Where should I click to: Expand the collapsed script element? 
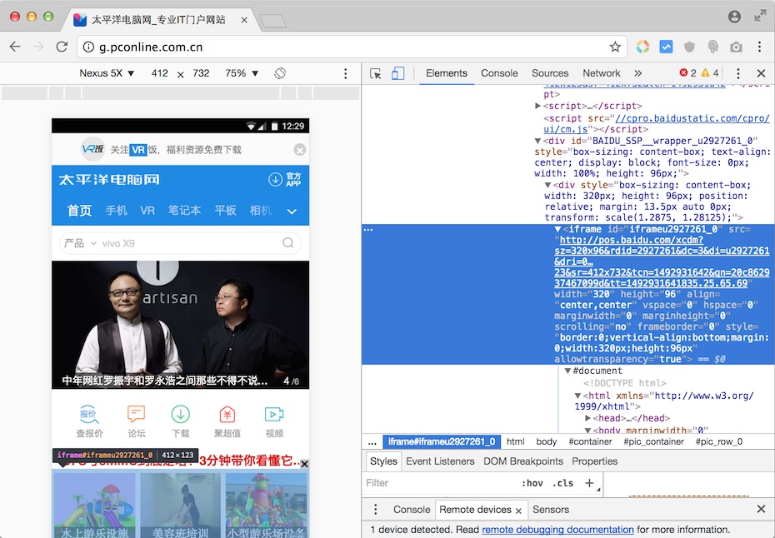(537, 106)
